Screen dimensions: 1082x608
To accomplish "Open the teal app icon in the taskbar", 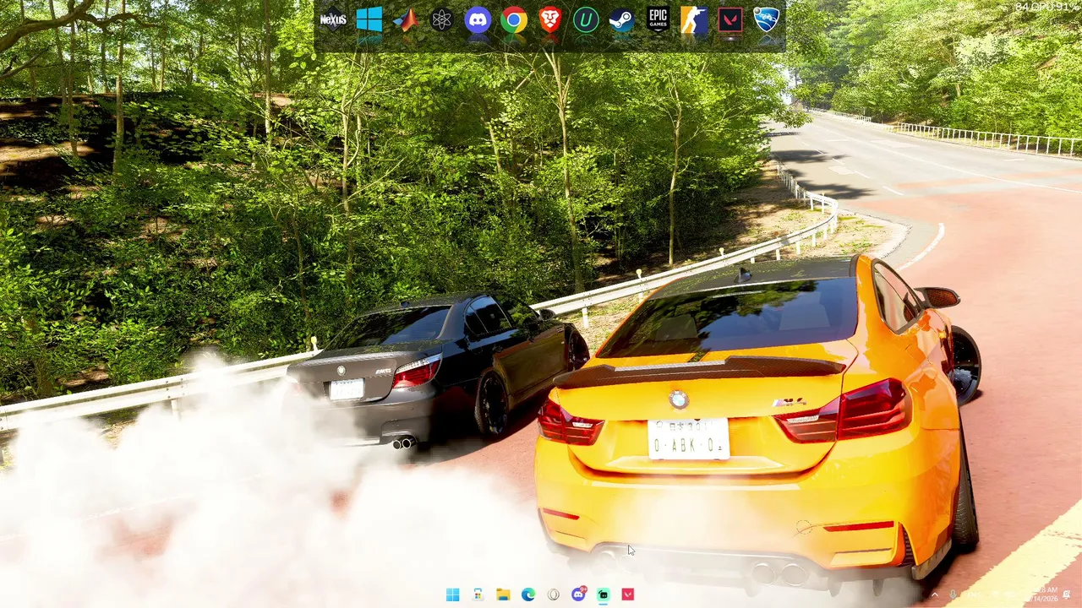I will click(x=603, y=594).
